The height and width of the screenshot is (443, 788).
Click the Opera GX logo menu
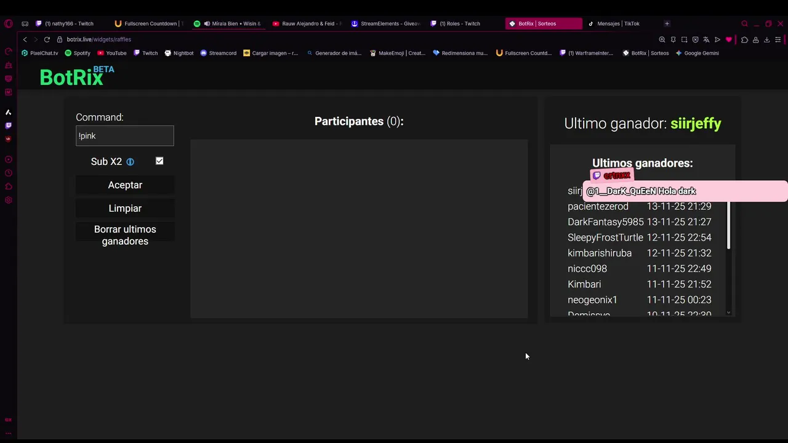click(x=8, y=23)
